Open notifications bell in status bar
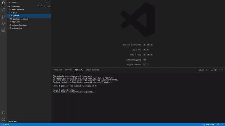 point(222,125)
